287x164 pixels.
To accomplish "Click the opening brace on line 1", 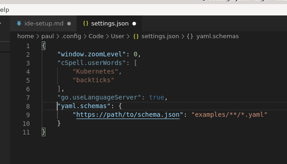I will coord(44,46).
